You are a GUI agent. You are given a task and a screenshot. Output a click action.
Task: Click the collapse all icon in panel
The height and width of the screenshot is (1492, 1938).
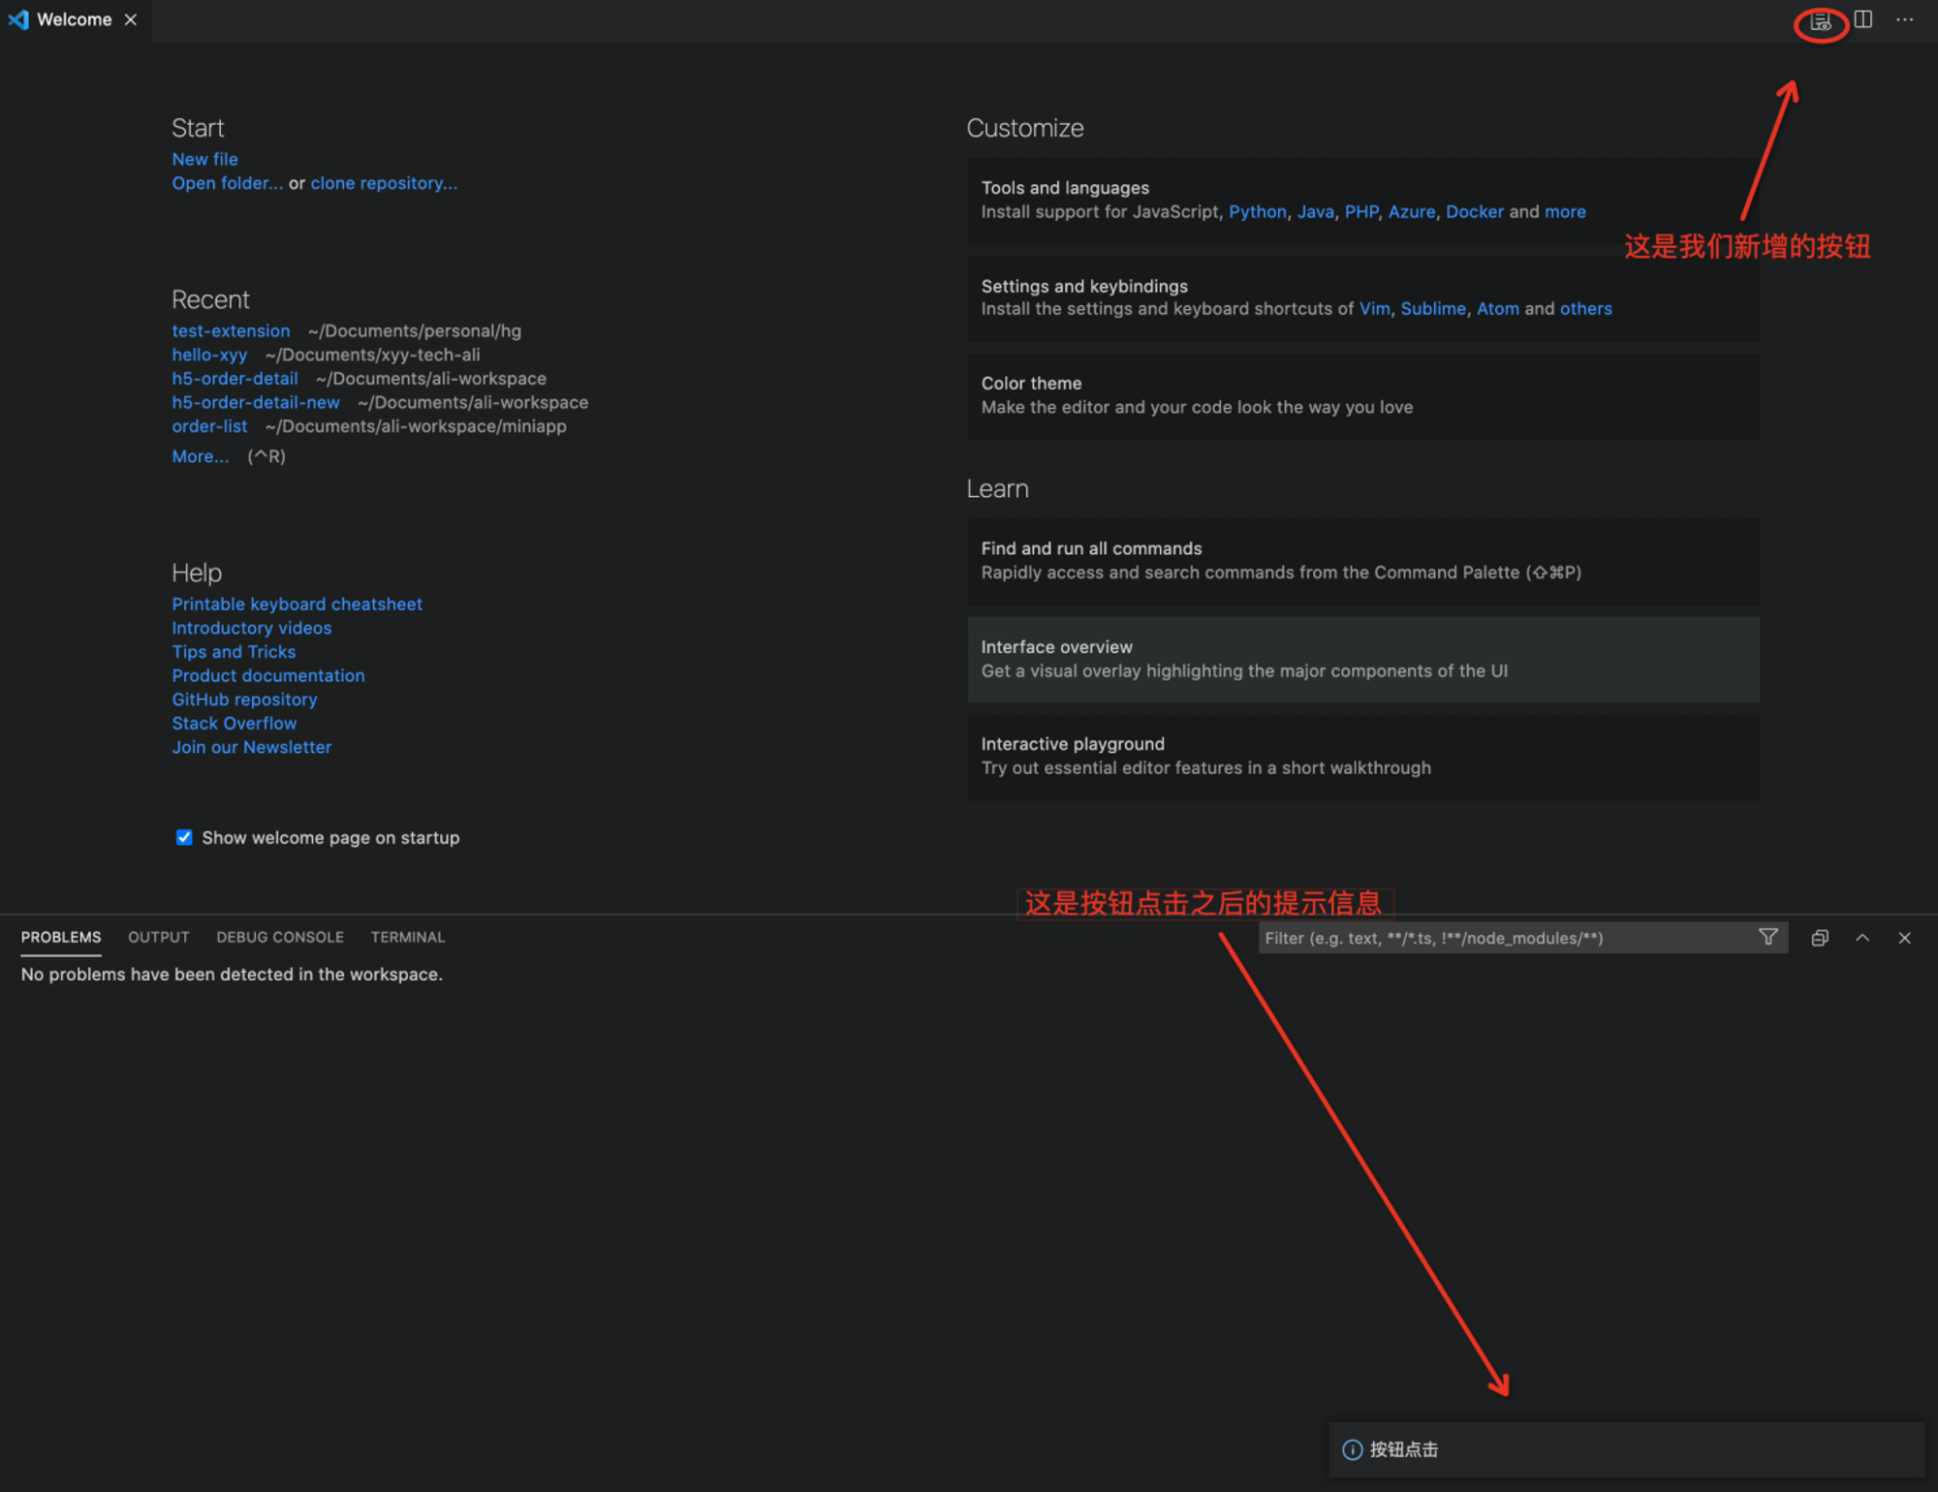click(x=1820, y=938)
